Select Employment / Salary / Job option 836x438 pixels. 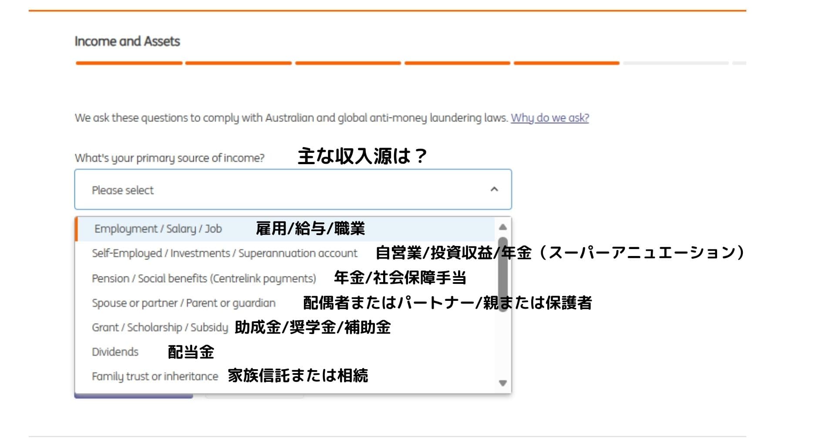285,229
